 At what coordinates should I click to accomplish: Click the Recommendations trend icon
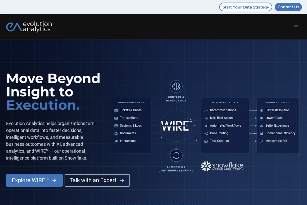[x=206, y=111]
